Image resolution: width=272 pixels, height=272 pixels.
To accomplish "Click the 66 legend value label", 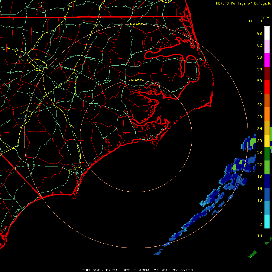I will pos(260,33).
